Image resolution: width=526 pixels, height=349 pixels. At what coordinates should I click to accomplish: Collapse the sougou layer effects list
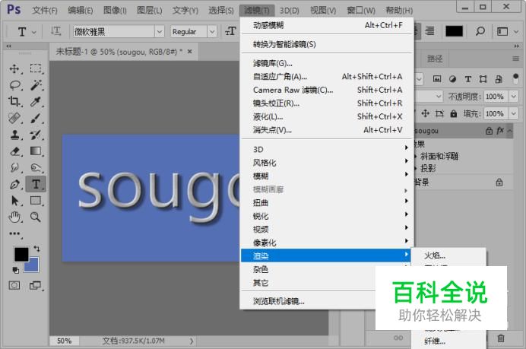click(510, 131)
